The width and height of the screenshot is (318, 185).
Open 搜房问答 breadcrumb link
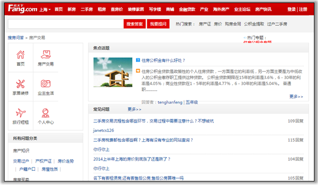16,38
